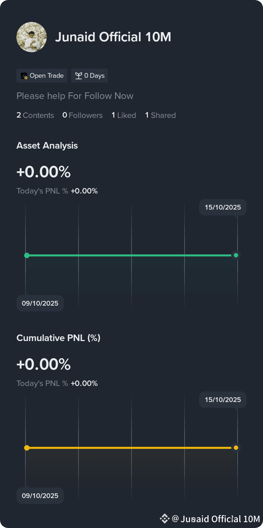Image resolution: width=263 pixels, height=528 pixels.
Task: Click the green Asset Analysis trend line
Action: coord(131,255)
